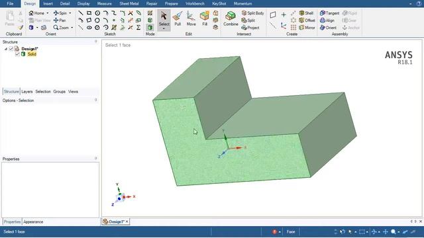The height and width of the screenshot is (238, 424).
Task: Open the Combine tool
Action: click(231, 19)
